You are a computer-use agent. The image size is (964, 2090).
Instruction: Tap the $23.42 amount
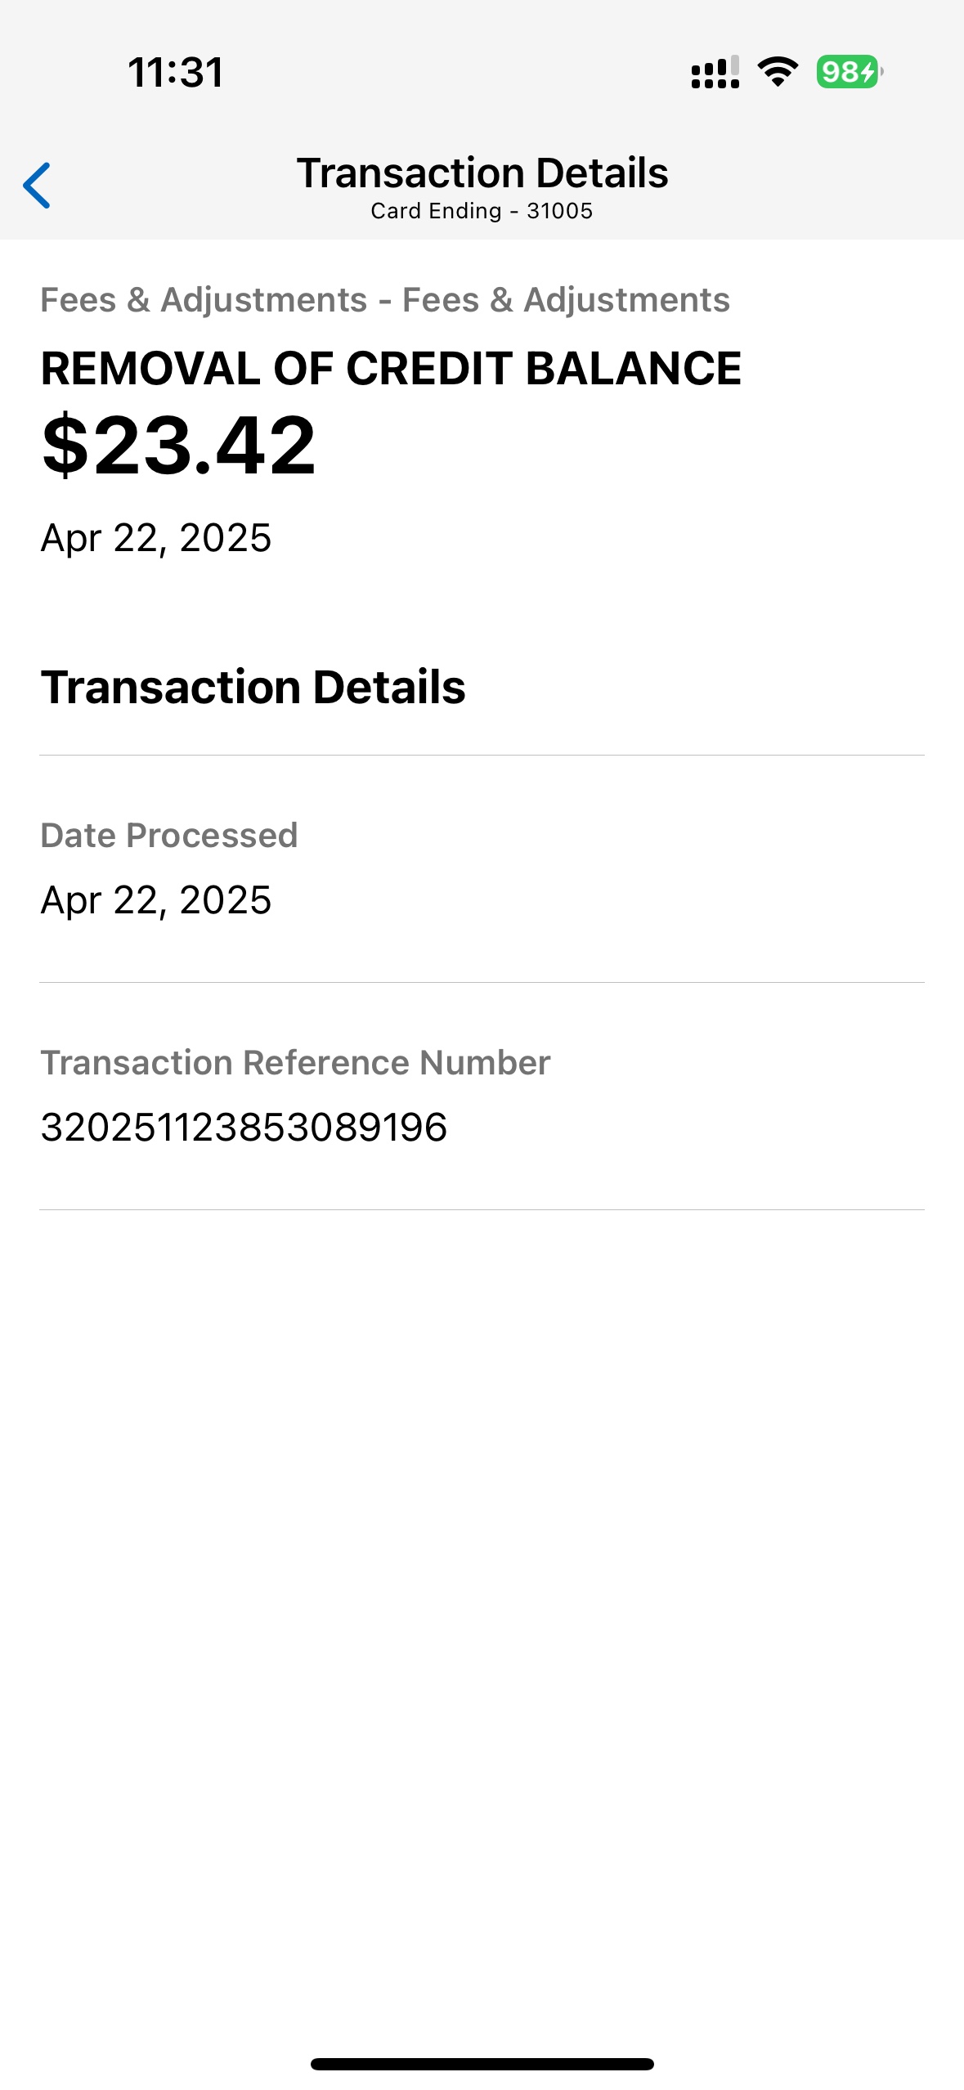click(x=178, y=446)
